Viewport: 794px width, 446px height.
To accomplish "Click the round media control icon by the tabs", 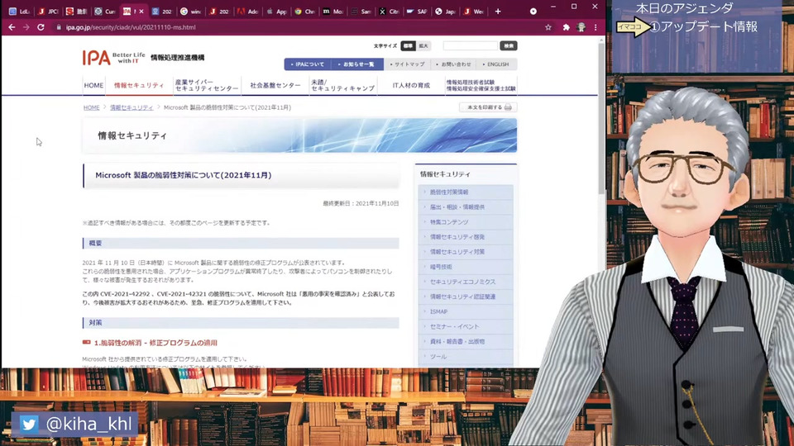I will pos(533,11).
